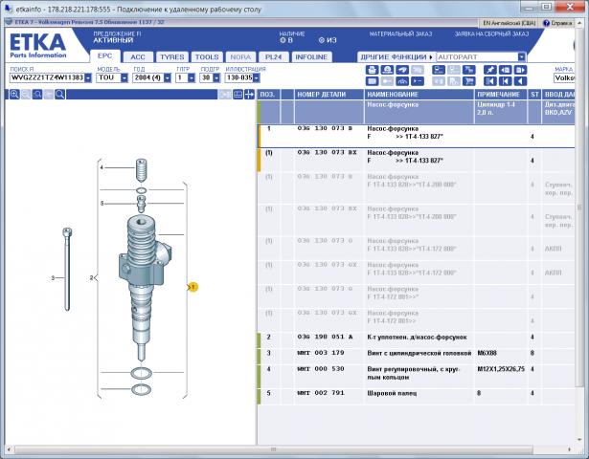Click the shopping cart icon
Viewport: 589px width, 459px height.
[469, 81]
